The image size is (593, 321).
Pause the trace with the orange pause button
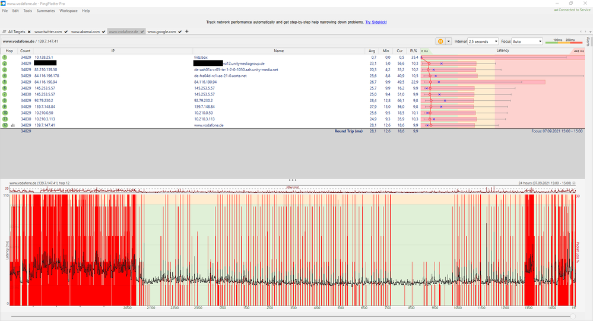click(440, 41)
